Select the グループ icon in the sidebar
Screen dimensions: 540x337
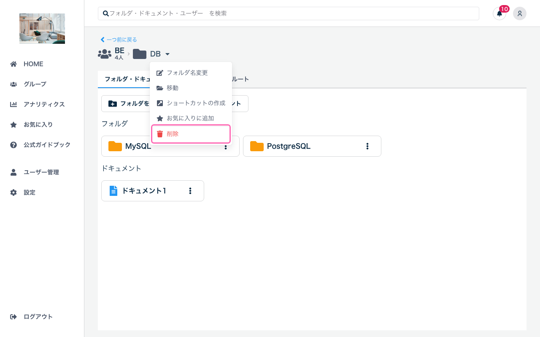click(14, 84)
